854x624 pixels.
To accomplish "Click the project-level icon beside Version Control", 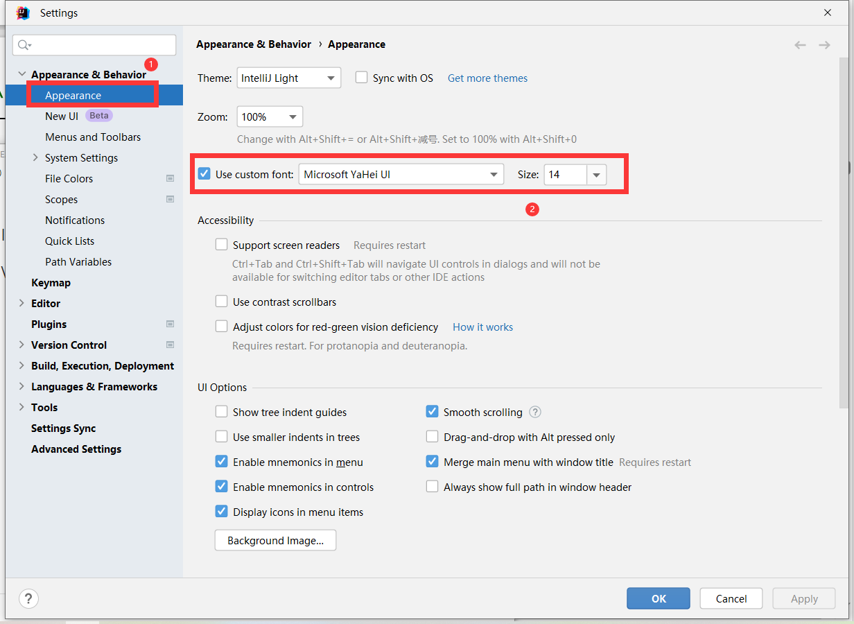I will pyautogui.click(x=170, y=345).
